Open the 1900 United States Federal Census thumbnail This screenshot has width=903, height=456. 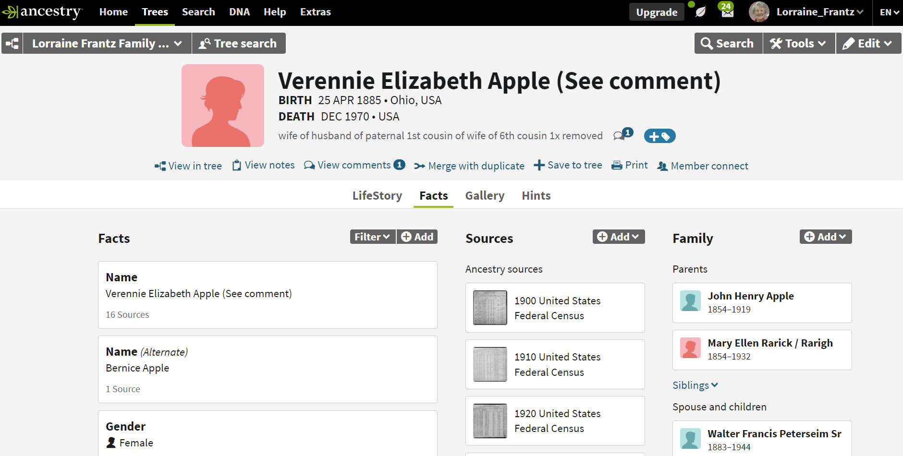490,308
